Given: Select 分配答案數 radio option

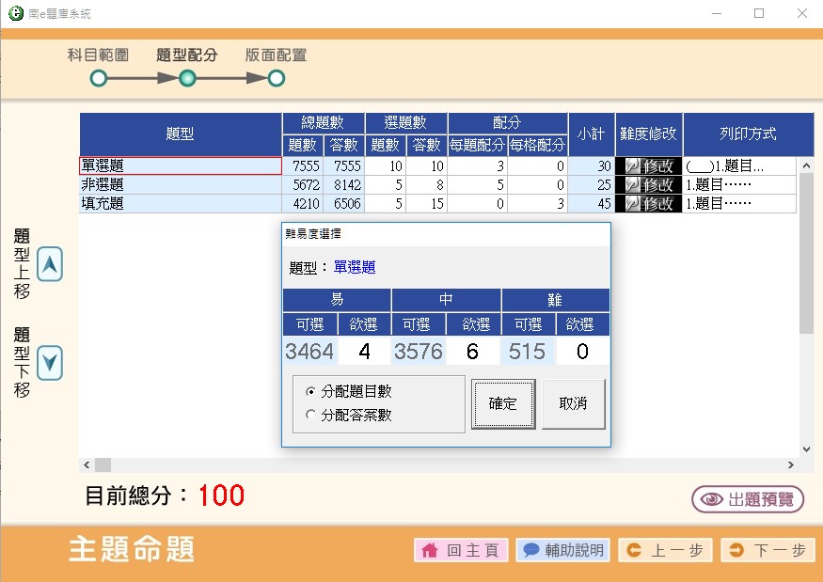Looking at the screenshot, I should (311, 415).
